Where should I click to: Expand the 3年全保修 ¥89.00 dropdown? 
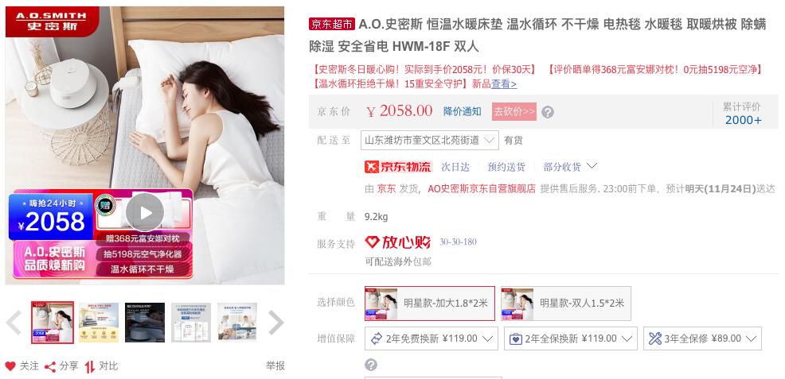click(x=702, y=338)
